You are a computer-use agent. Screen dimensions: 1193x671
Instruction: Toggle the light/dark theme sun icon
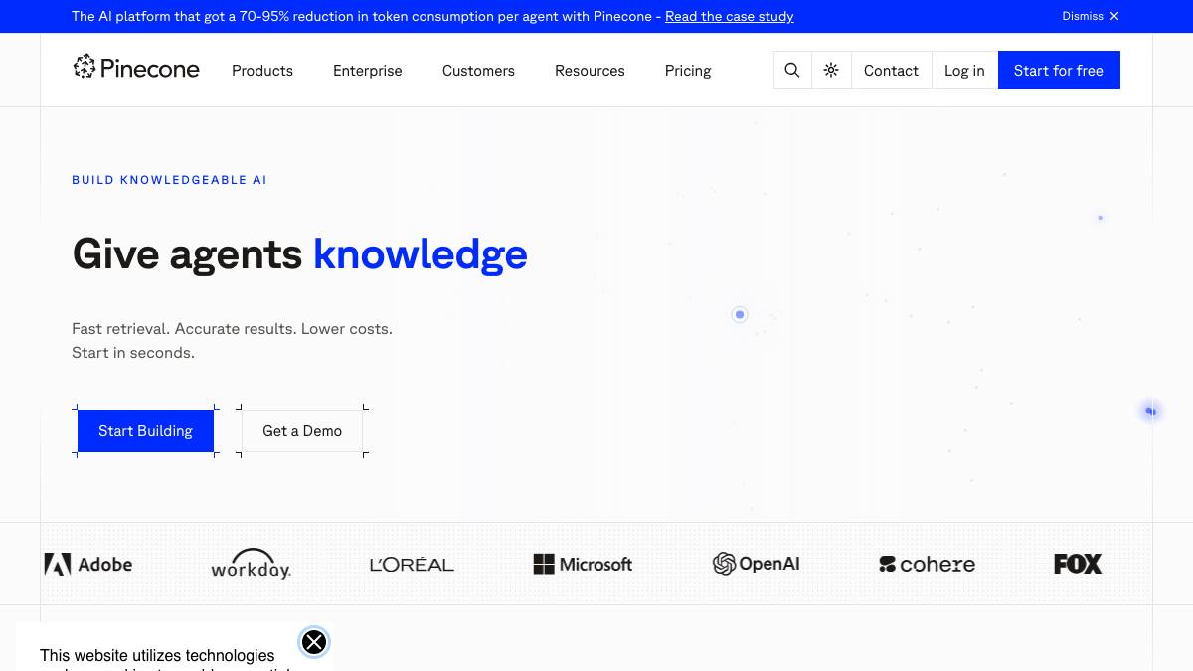[831, 70]
